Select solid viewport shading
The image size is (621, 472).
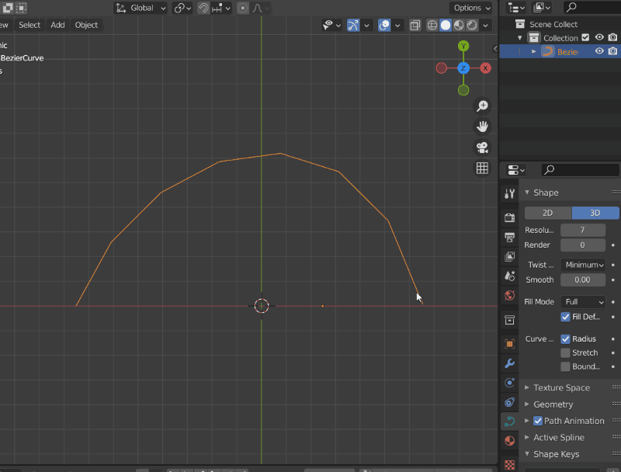point(446,26)
